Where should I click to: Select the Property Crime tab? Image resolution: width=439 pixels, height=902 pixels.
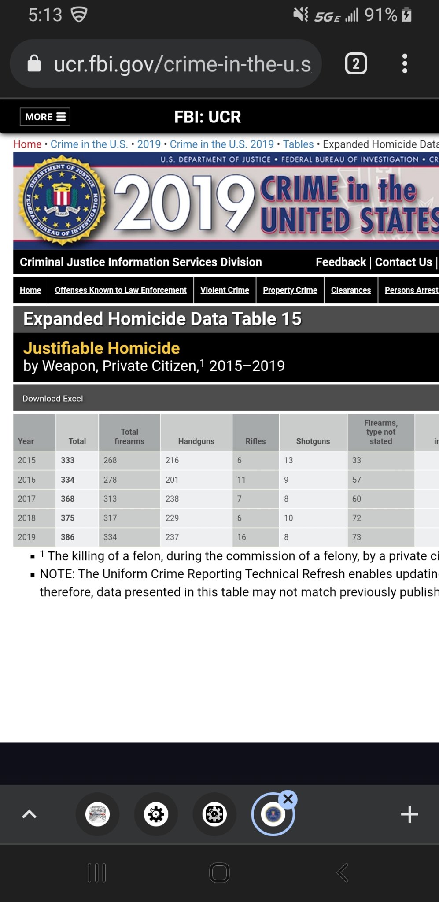290,290
